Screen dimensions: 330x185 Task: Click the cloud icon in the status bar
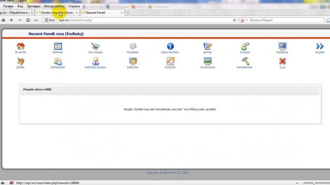point(3,183)
